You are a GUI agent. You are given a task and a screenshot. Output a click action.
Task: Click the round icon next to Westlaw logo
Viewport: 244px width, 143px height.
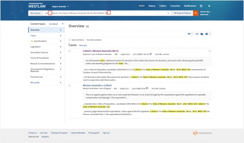pyautogui.click(x=48, y=7)
